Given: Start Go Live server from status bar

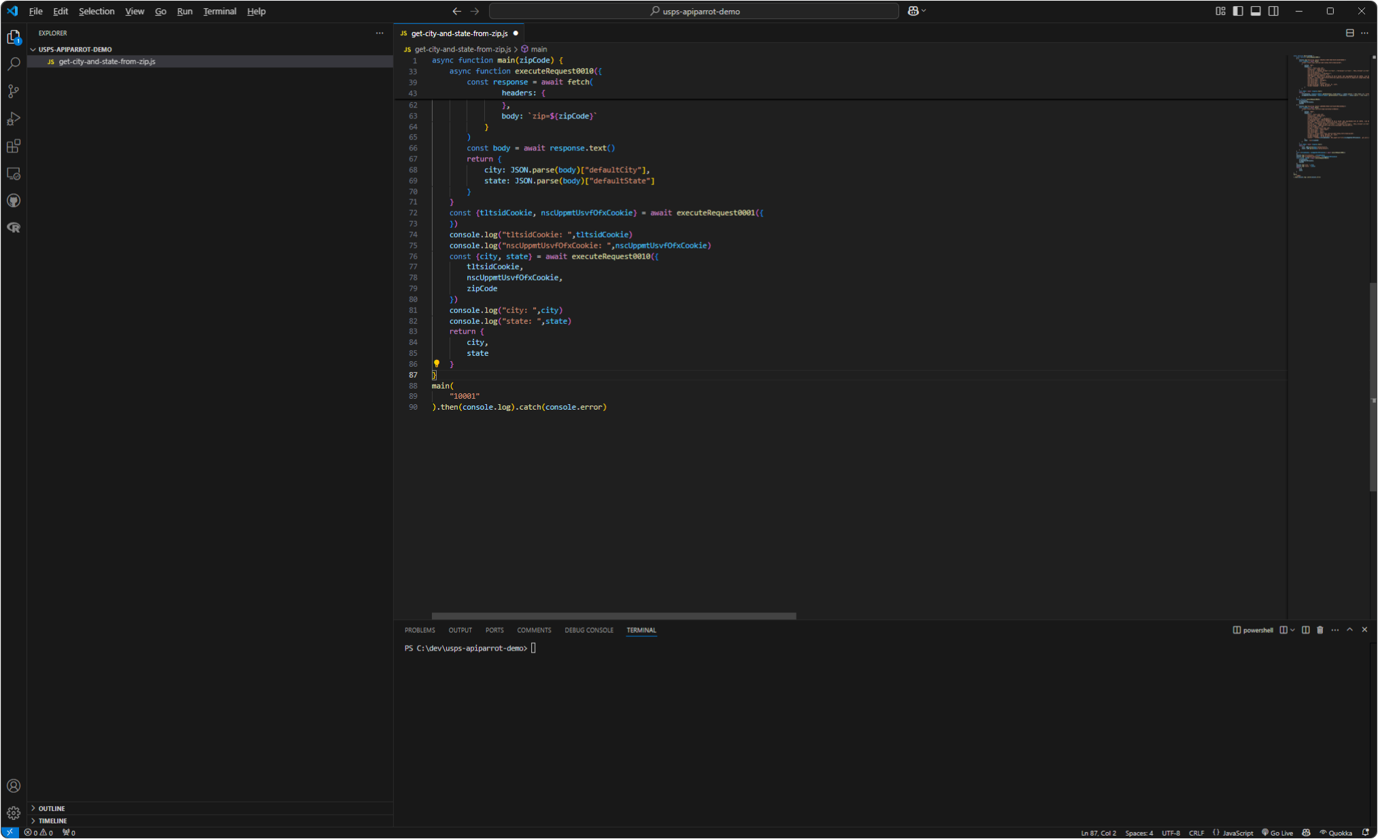Looking at the screenshot, I should (x=1277, y=832).
